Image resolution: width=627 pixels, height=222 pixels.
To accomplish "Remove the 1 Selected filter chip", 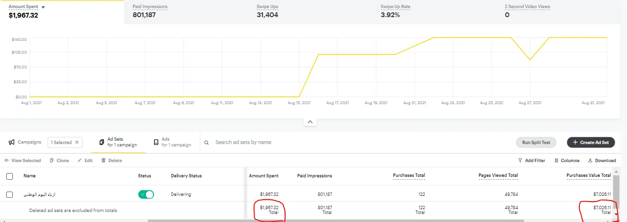I will tap(77, 142).
